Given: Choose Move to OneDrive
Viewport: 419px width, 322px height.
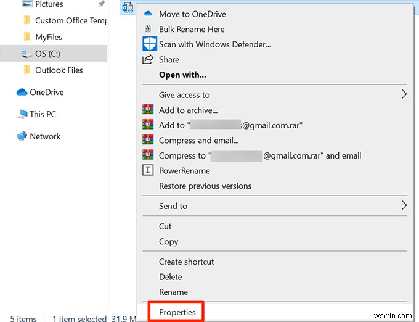Looking at the screenshot, I should pos(192,14).
